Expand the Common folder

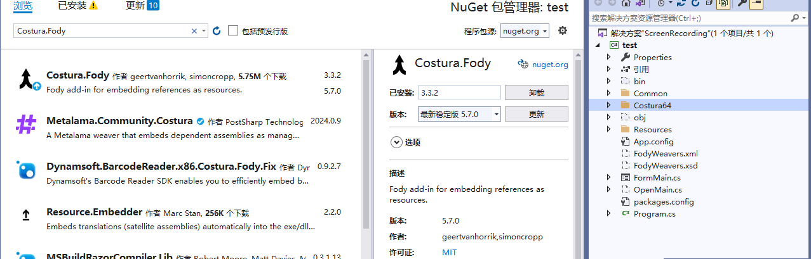point(608,93)
